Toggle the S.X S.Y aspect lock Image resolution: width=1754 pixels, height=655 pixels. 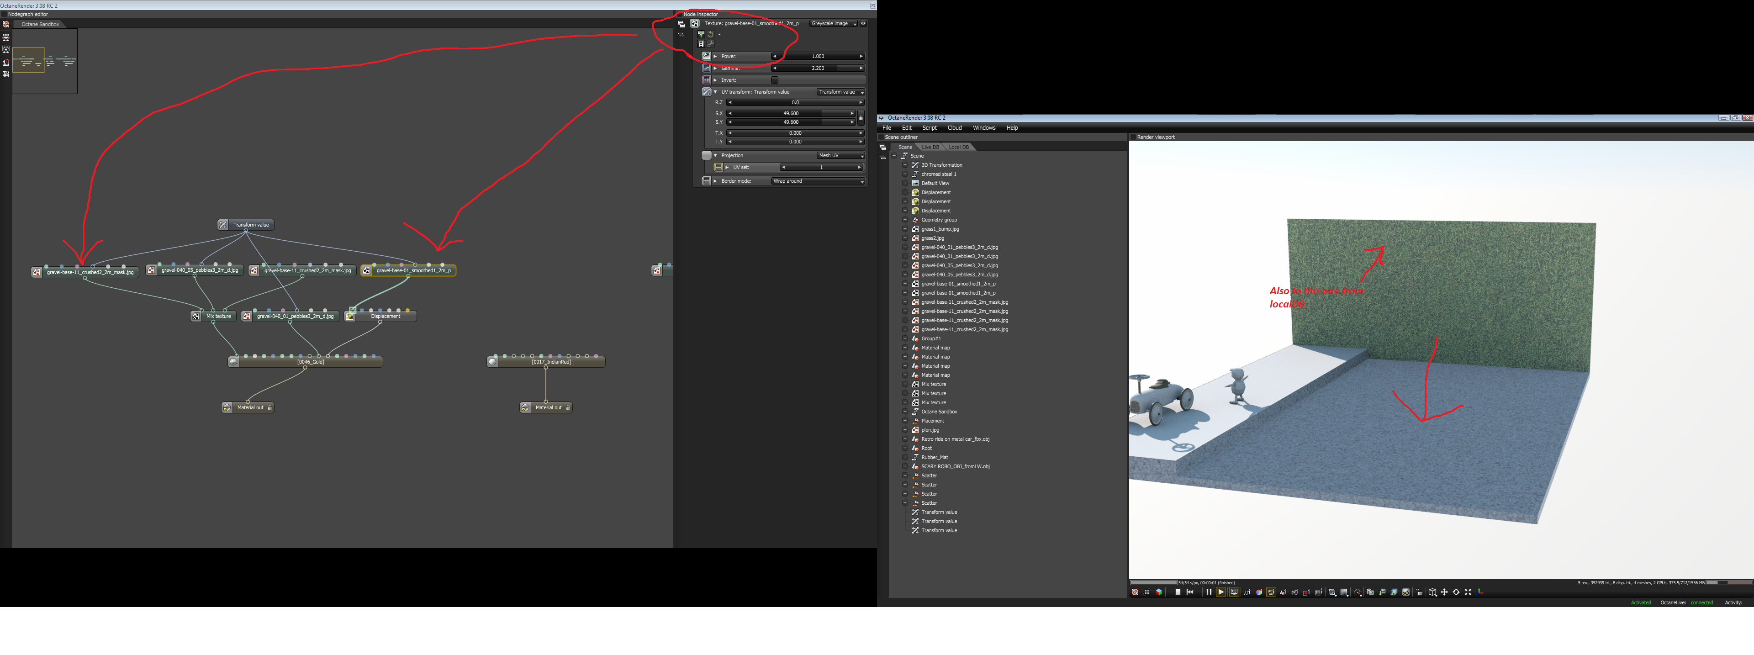coord(861,118)
